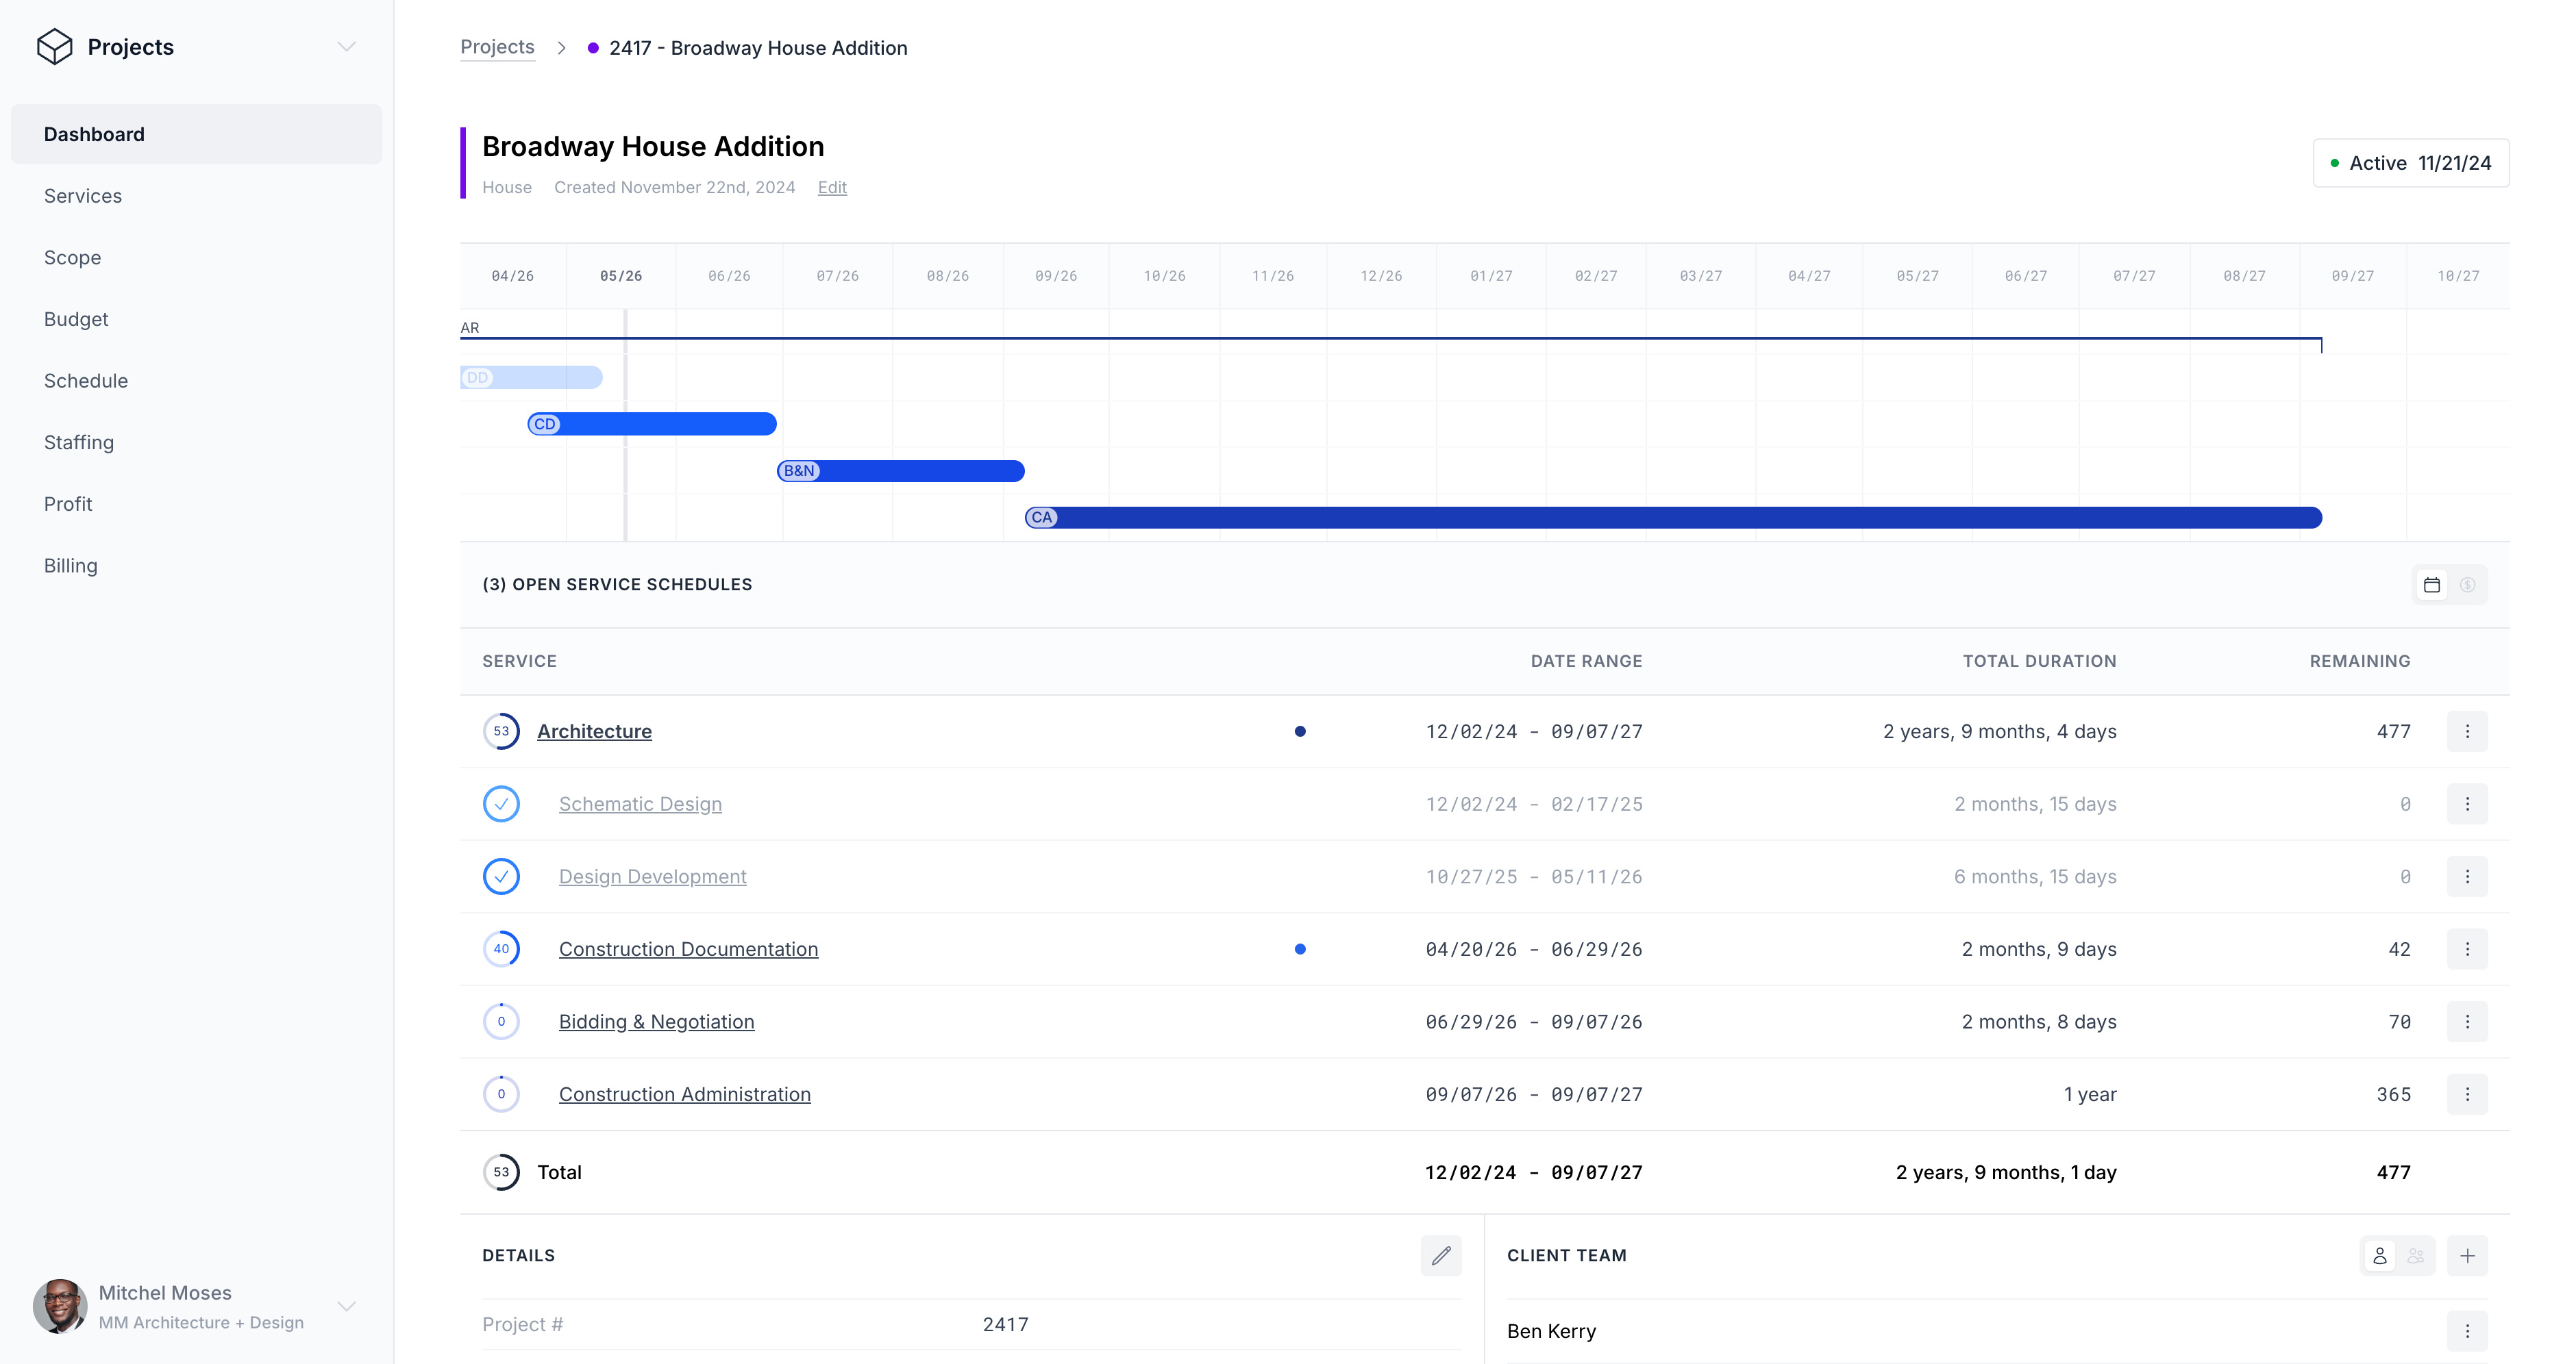Open the Staffing section
The image size is (2576, 1364).
point(79,442)
